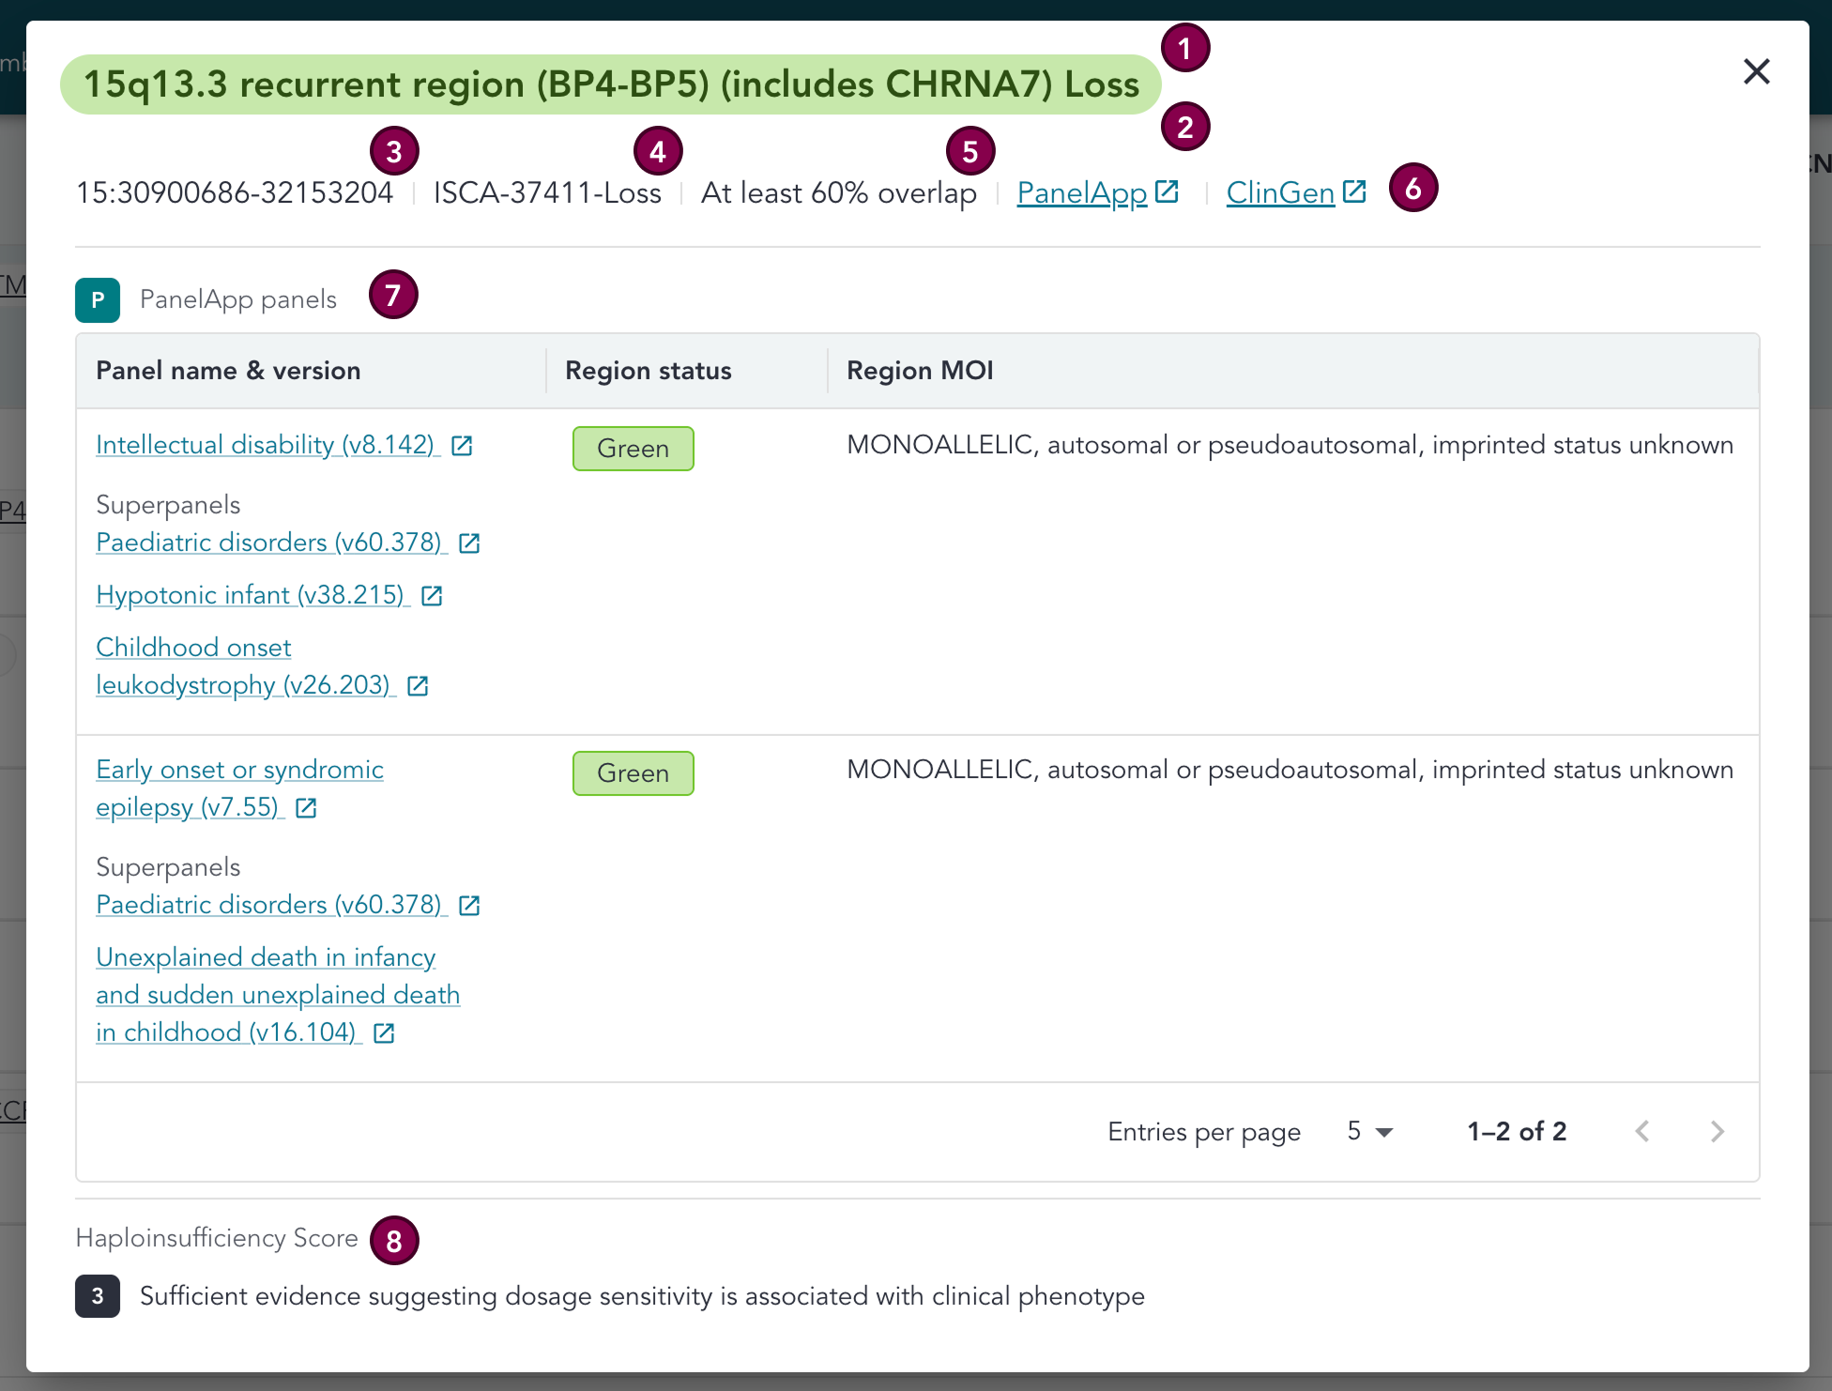This screenshot has width=1832, height=1391.
Task: Click external icon next to Hypotonic infant
Action: [x=432, y=596]
